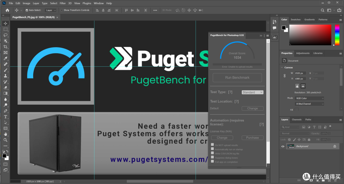This screenshot has height=184, width=344.
Task: Check Automatically run on startup
Action: (212, 149)
